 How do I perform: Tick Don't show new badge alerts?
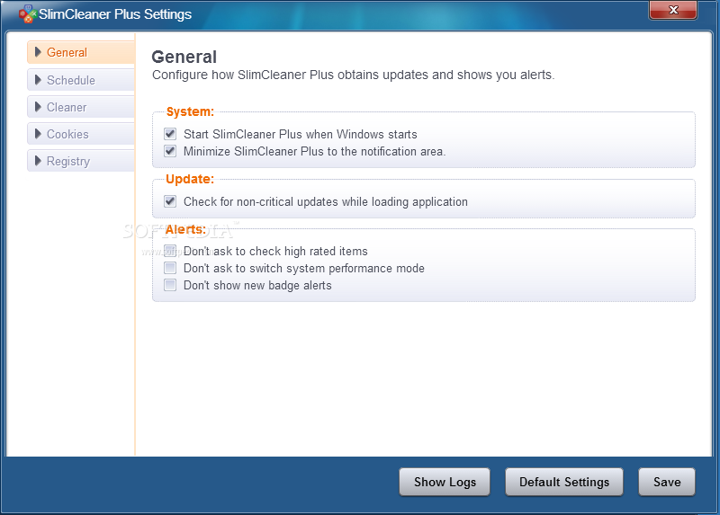point(170,285)
